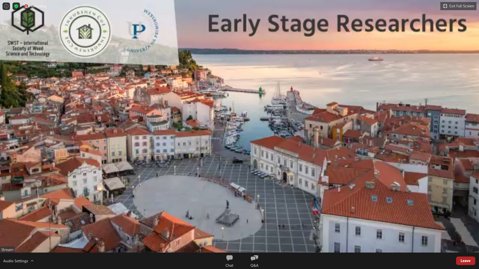This screenshot has width=479, height=269.
Task: Exit Full Screen mode
Action: (x=458, y=6)
